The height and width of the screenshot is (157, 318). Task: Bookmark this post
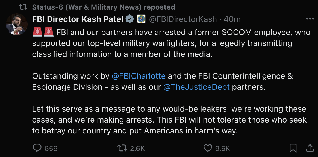293,148
